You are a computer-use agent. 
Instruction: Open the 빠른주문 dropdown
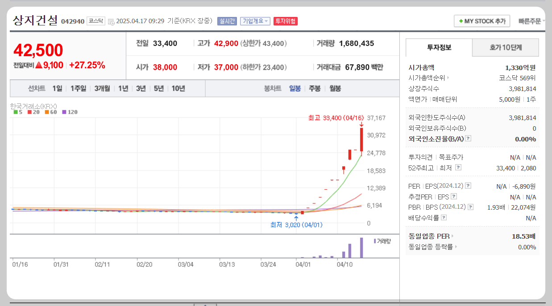pos(531,21)
